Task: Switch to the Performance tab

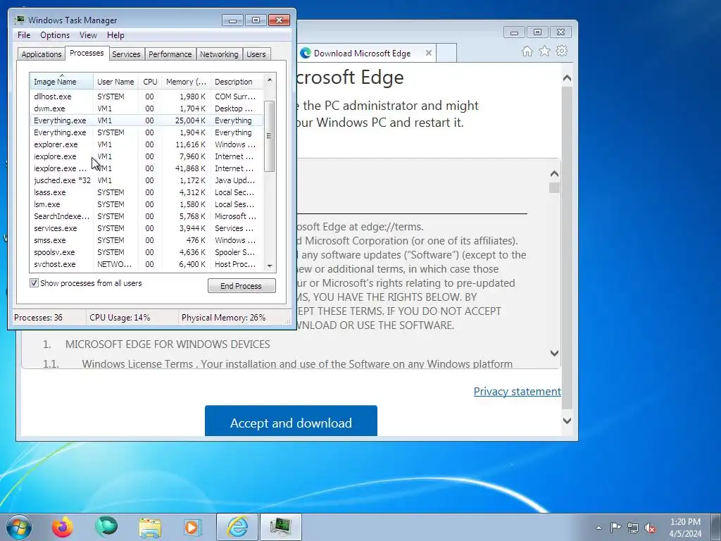Action: 170,54
